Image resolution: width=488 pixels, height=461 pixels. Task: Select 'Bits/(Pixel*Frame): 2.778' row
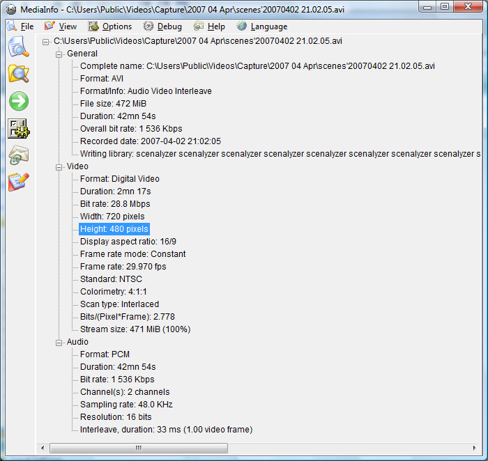coord(128,317)
